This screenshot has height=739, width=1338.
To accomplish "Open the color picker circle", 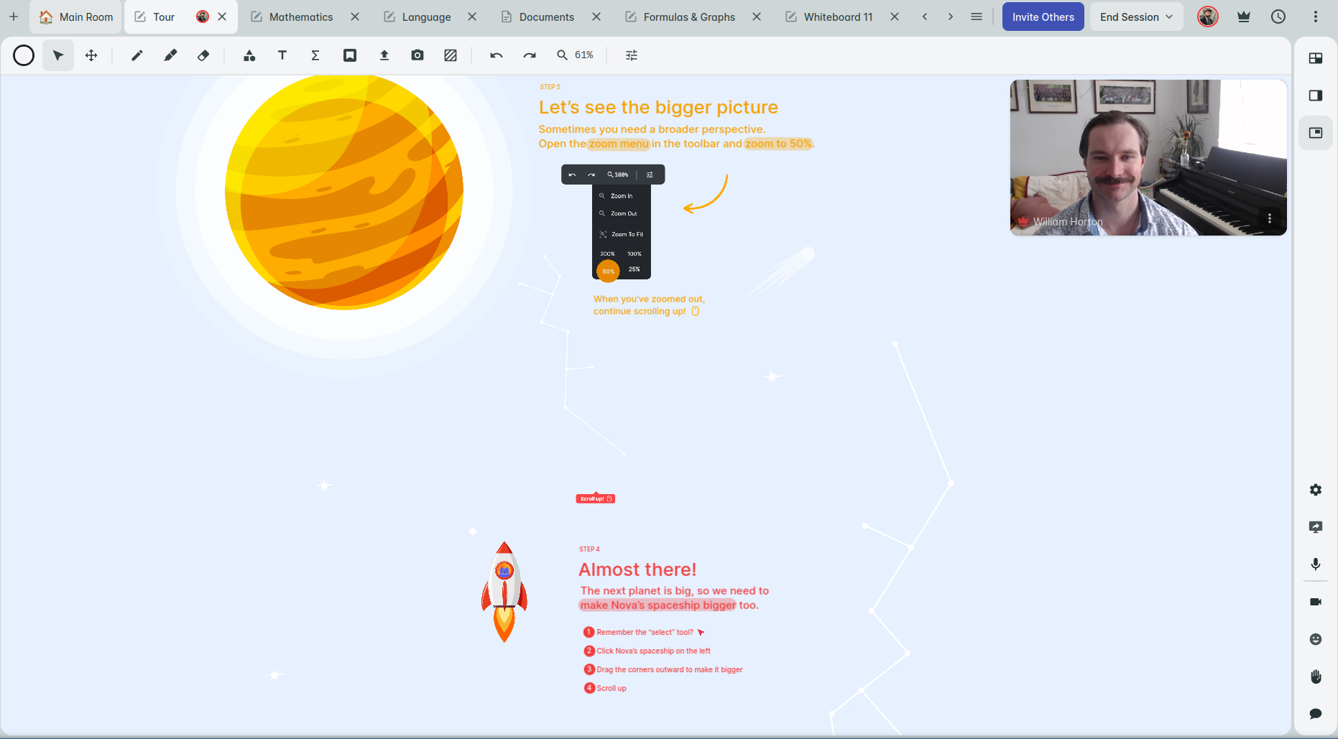I will (x=24, y=55).
